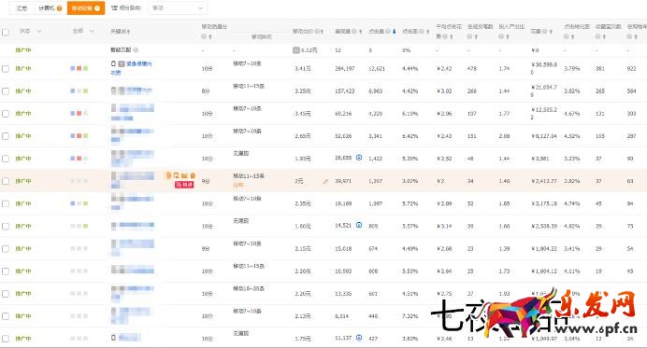
Task: Check the checkbox for the 3.41元 keyword row
Action: [x=6, y=69]
